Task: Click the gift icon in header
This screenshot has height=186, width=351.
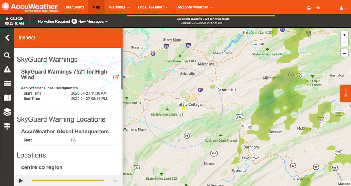Action: (x=318, y=8)
